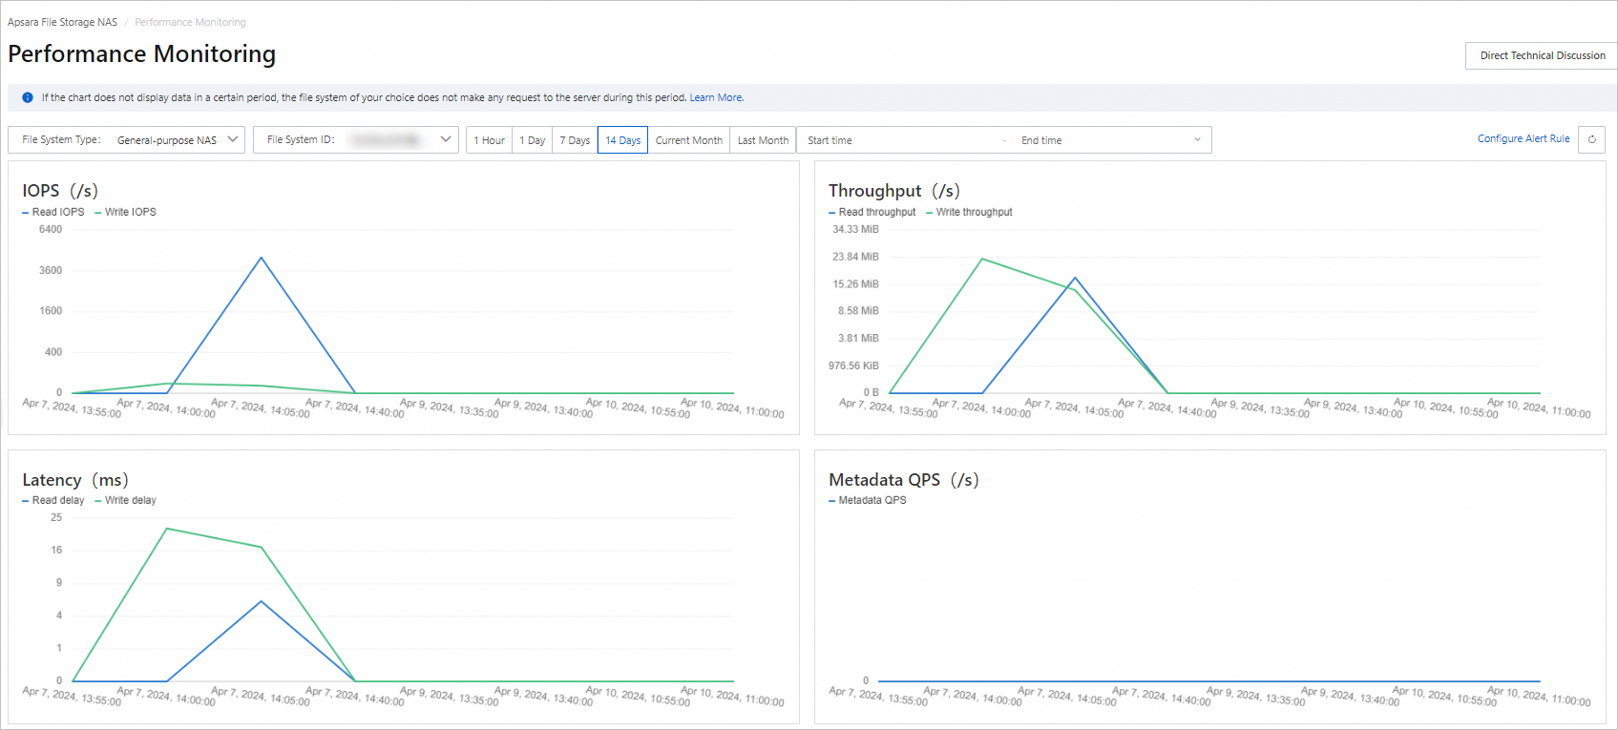Screen dimensions: 1618x730
Task: Click the Latency (ms) chart title
Action: tap(75, 480)
